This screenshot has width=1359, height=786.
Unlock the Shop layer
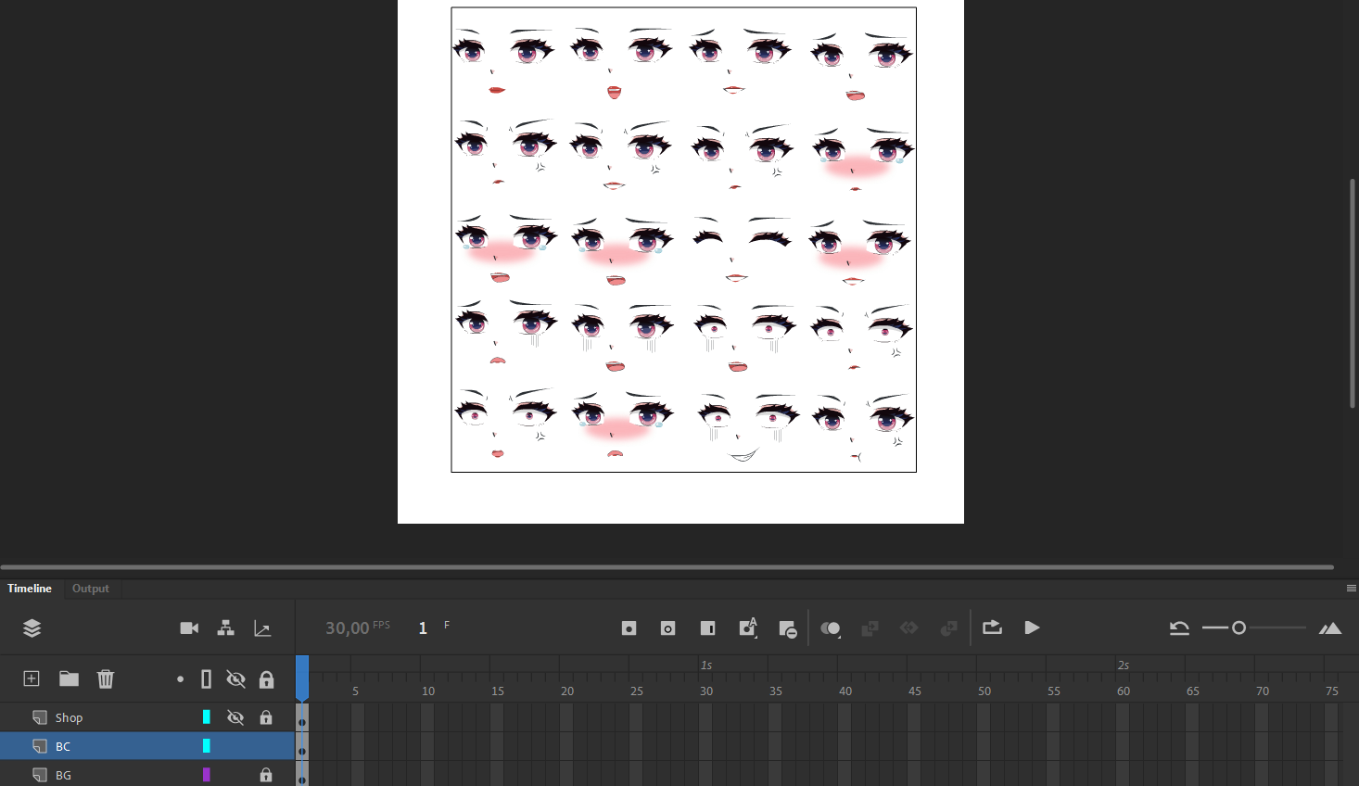tap(266, 717)
